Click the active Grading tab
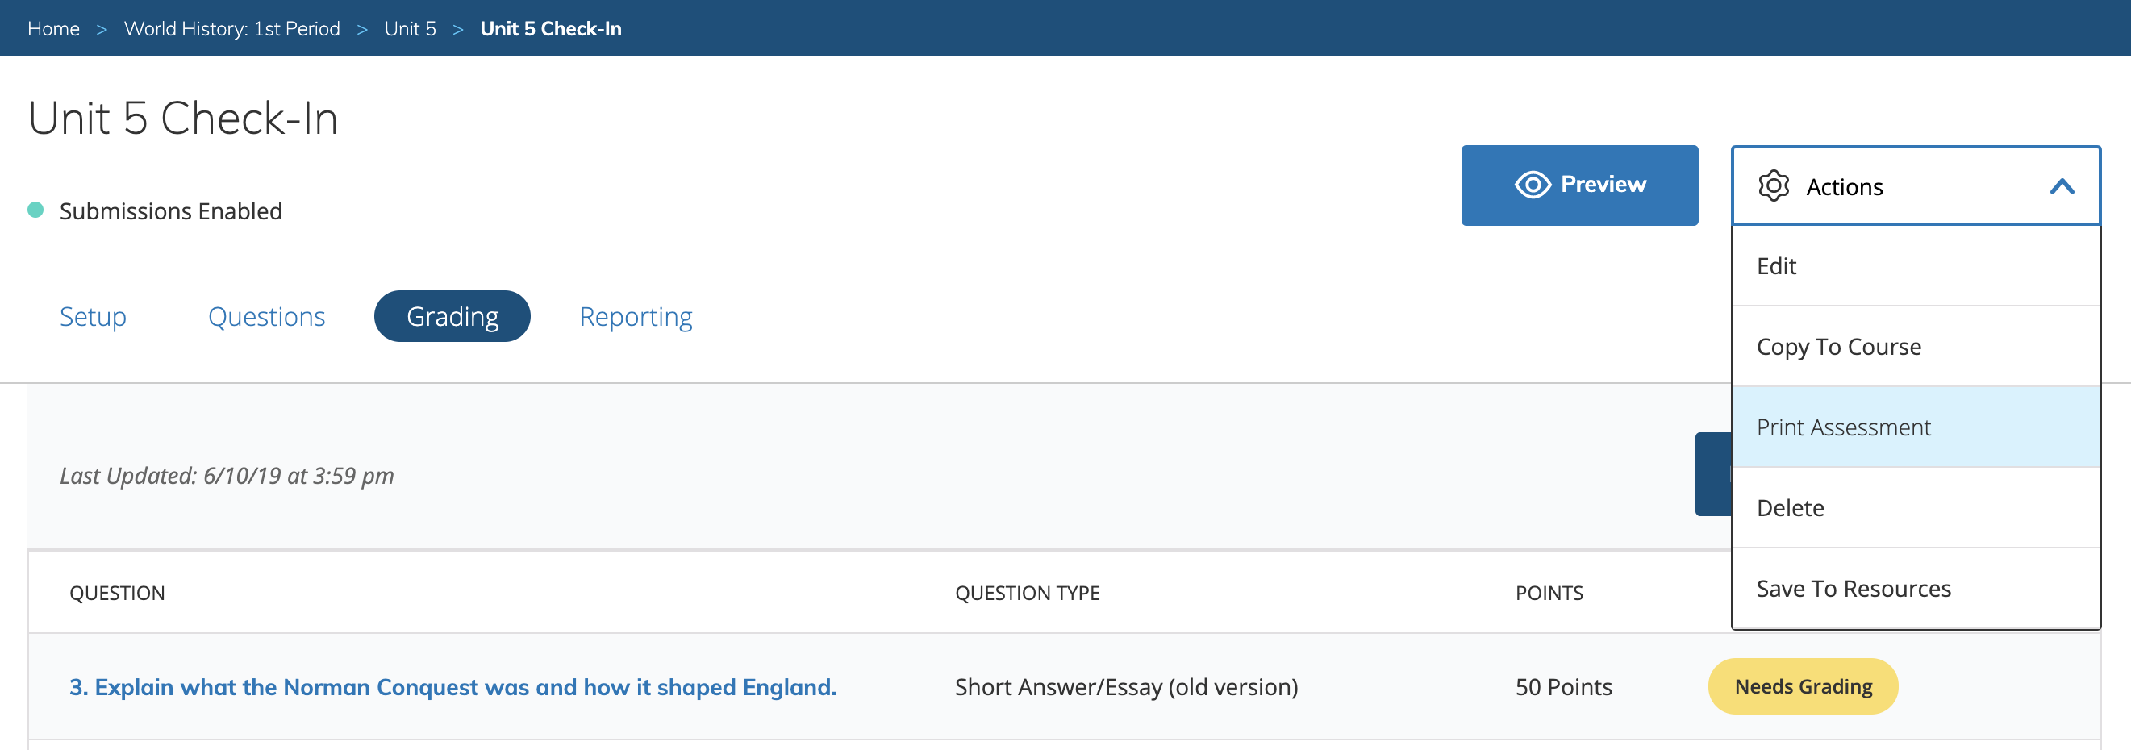Image resolution: width=2131 pixels, height=750 pixels. [452, 316]
